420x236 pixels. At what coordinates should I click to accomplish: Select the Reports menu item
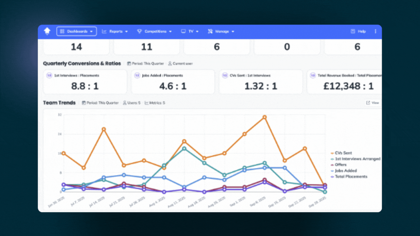116,31
